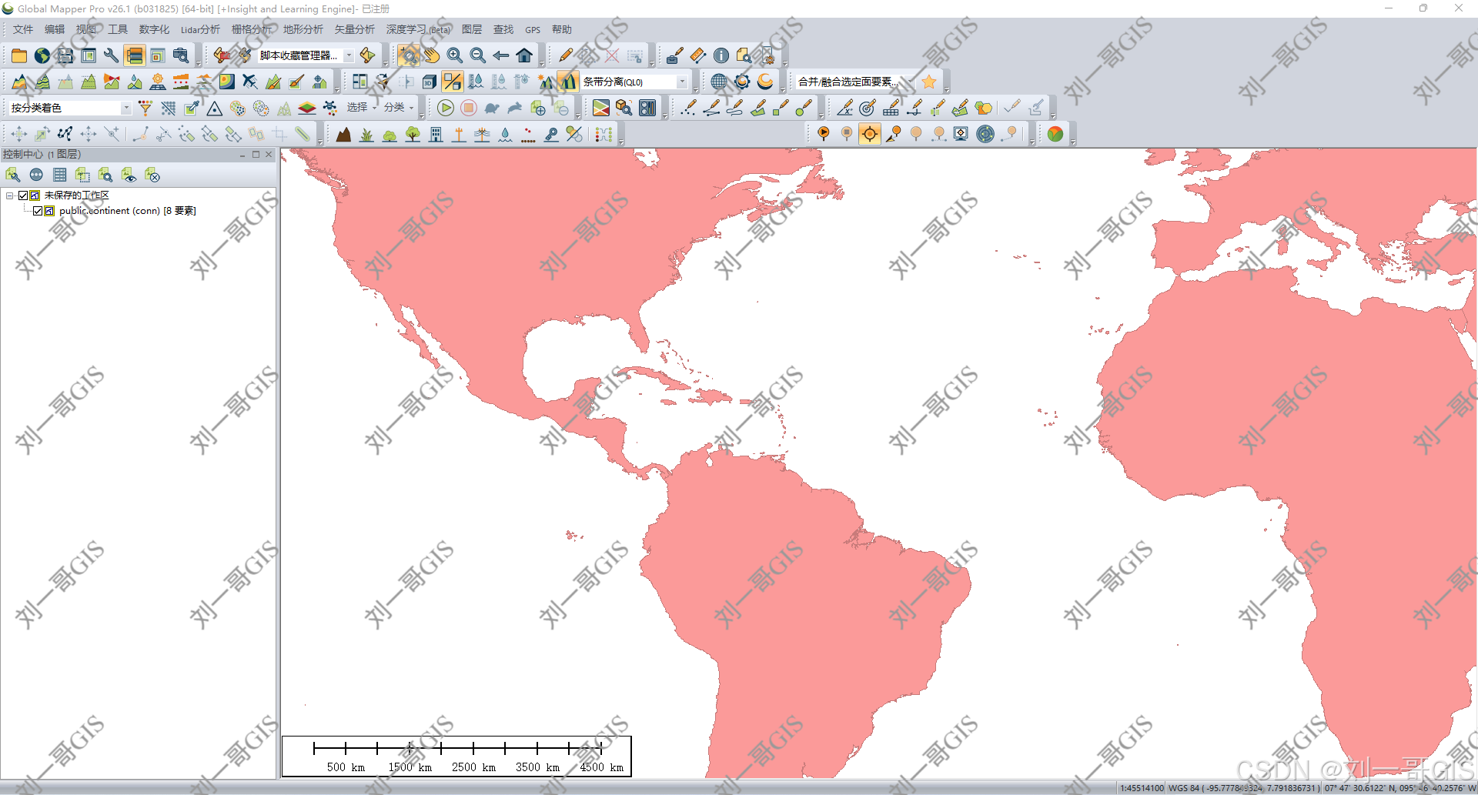
Task: Open the 矢量分析 menu
Action: point(354,29)
